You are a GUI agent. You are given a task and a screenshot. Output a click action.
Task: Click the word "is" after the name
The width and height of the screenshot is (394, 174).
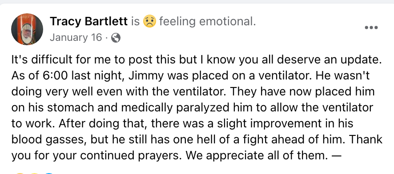pos(135,22)
